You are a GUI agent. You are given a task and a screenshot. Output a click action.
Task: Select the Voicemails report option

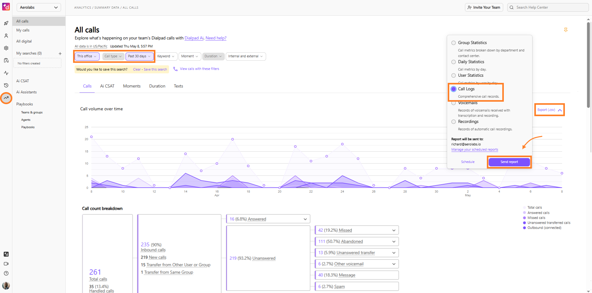coord(454,103)
